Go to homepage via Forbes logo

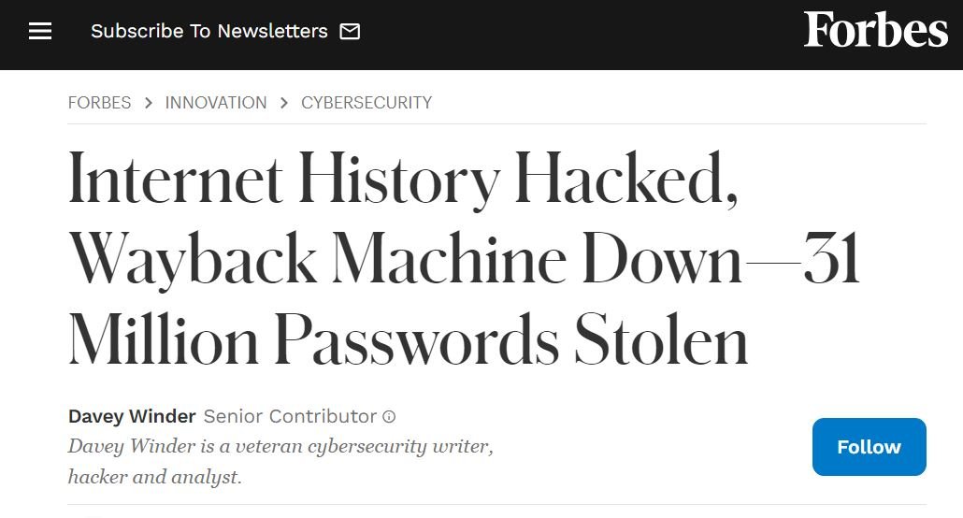coord(875,30)
